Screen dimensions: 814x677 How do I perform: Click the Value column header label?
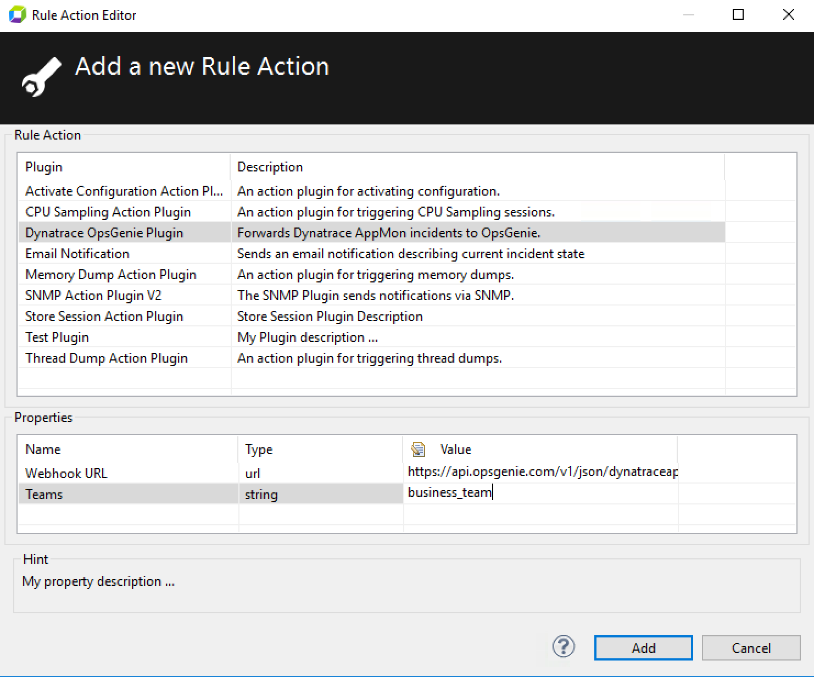456,449
